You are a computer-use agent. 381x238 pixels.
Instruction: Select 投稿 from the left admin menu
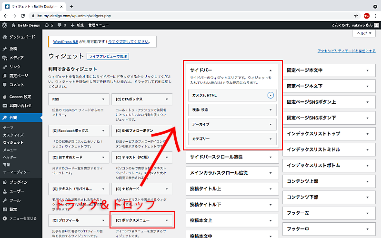[13, 49]
